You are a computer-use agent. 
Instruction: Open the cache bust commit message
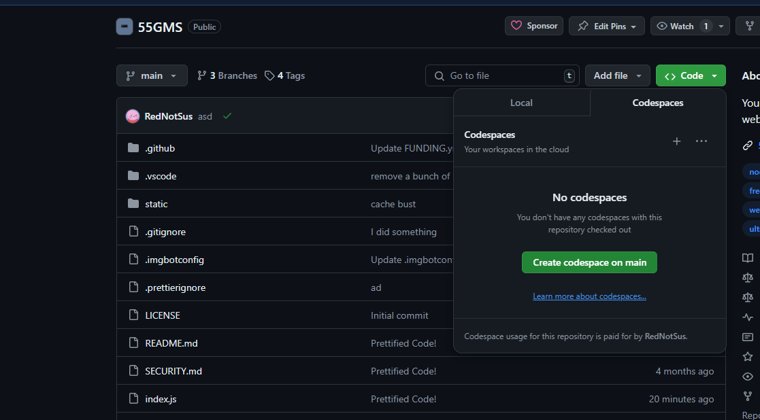[x=393, y=204]
